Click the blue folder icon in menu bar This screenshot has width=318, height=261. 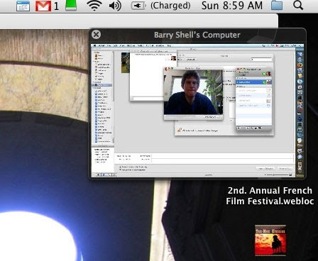(277, 6)
